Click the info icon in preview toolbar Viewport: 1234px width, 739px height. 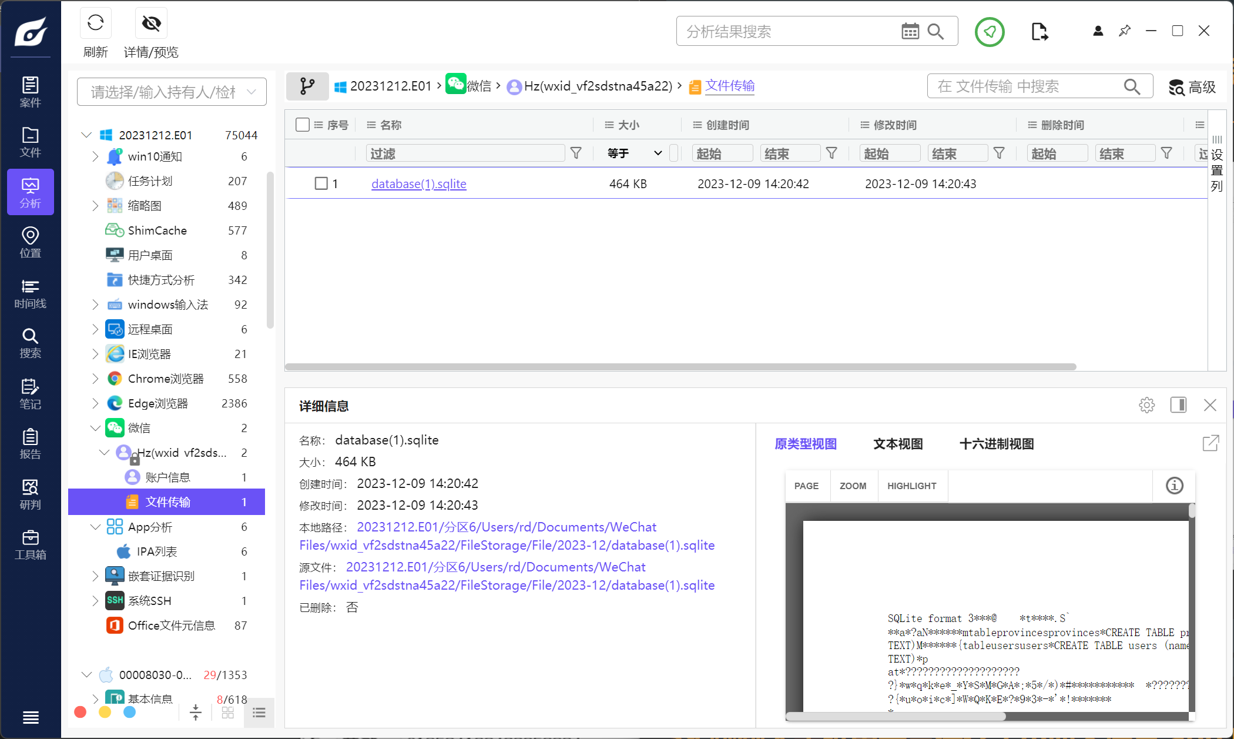[x=1174, y=486]
